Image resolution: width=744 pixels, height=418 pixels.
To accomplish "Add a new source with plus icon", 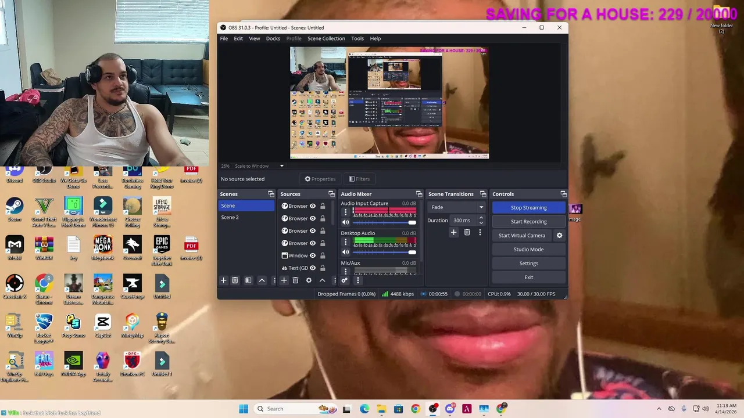I will [284, 280].
